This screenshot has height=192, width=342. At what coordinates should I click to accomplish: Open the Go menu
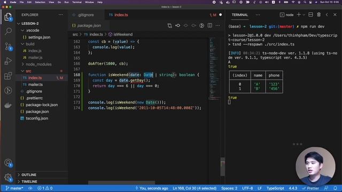click(59, 2)
